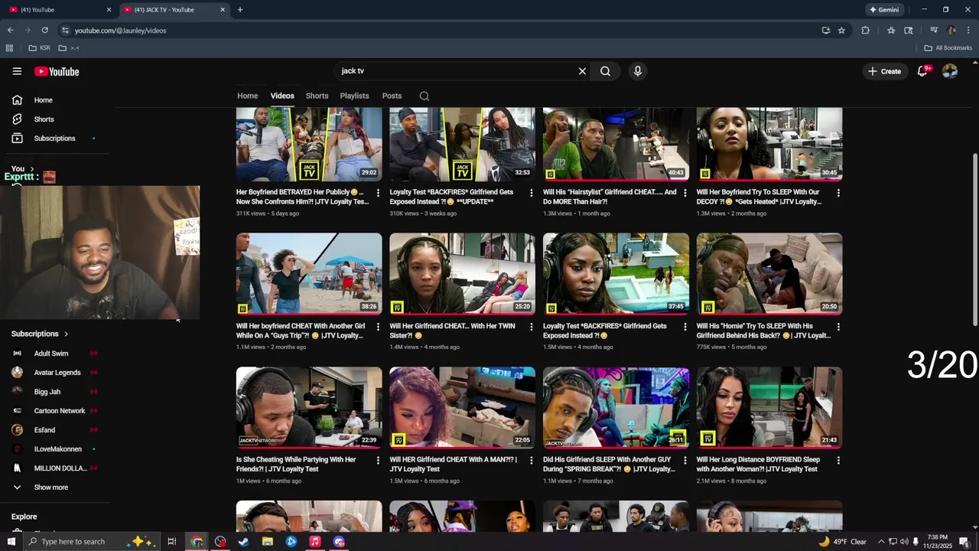979x551 pixels.
Task: Open more options for 'Is She Cheating While Partying' video
Action: click(x=378, y=461)
